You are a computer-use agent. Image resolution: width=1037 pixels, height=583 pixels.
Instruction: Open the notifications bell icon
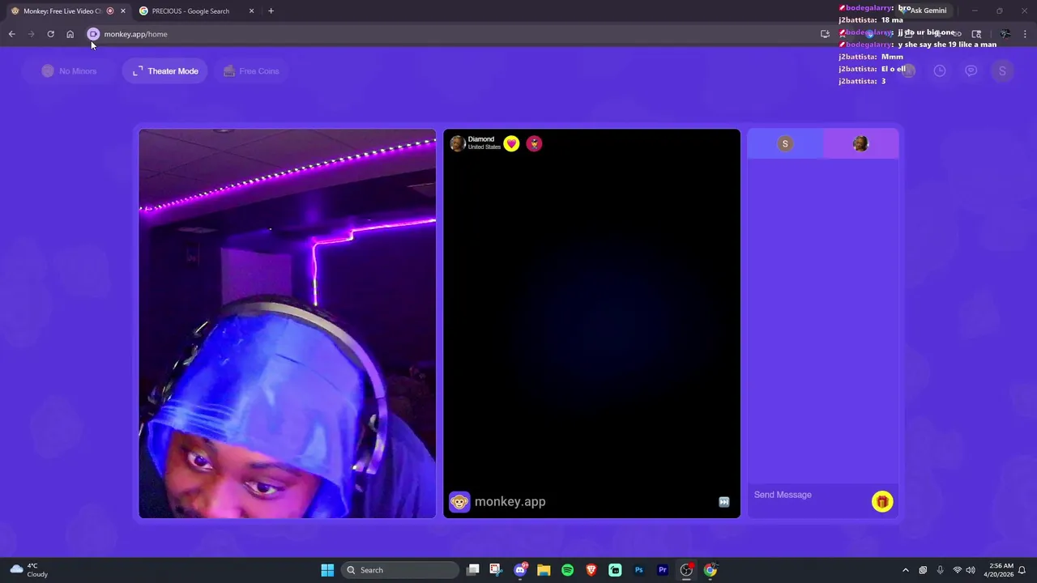(x=1022, y=570)
